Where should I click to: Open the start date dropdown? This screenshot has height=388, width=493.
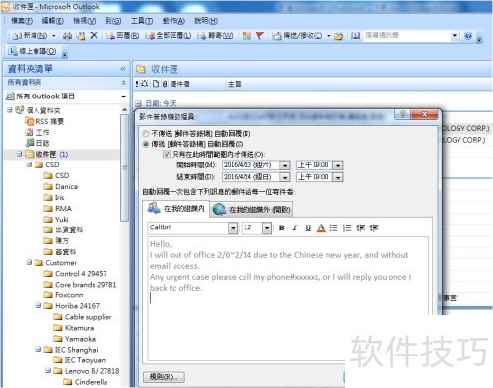coord(285,165)
